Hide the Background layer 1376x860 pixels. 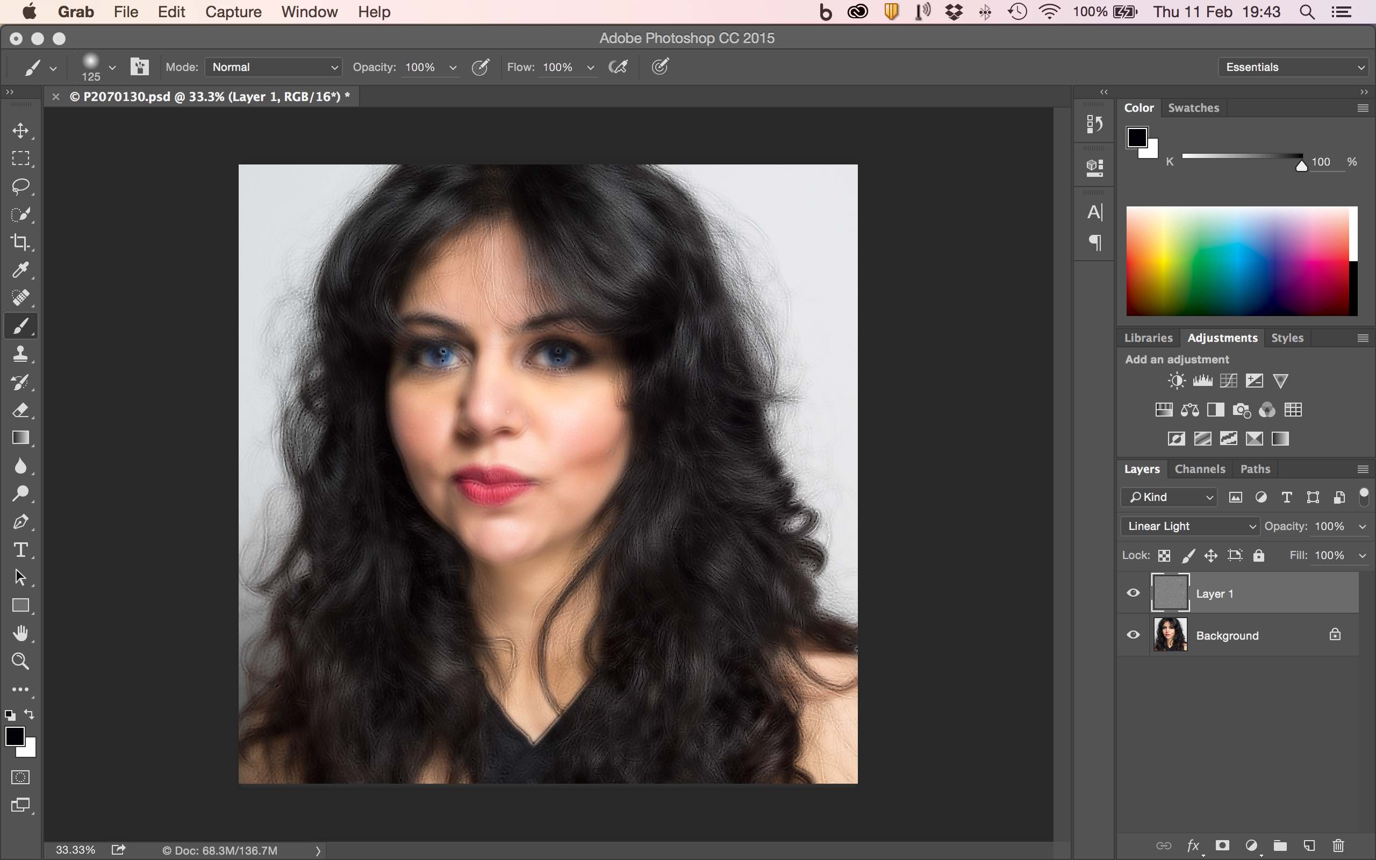[x=1132, y=635]
